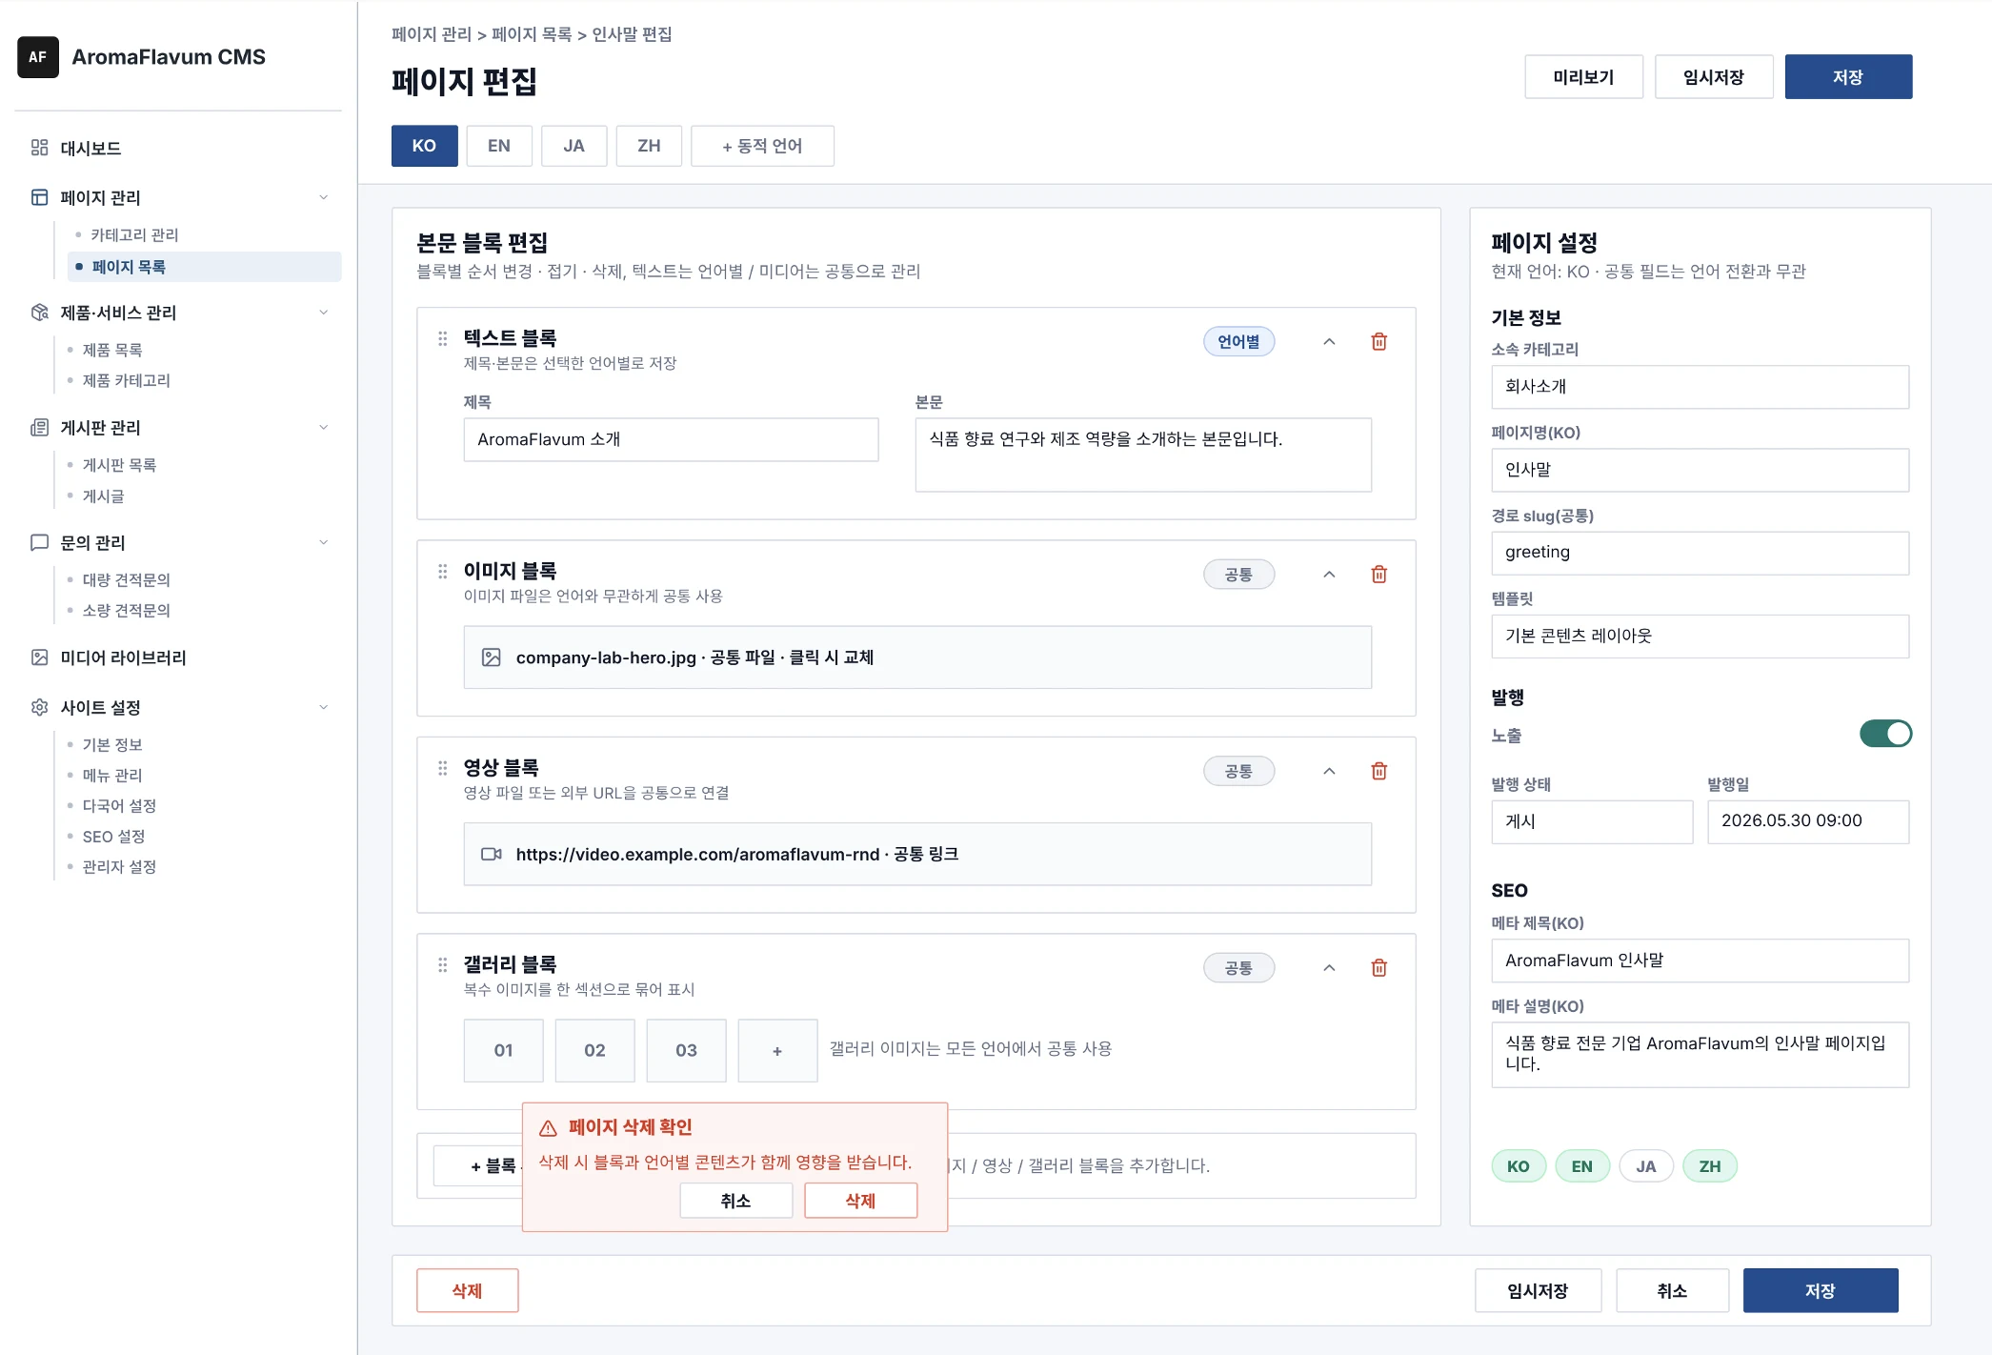Switch to the EN language tab

pos(499,146)
